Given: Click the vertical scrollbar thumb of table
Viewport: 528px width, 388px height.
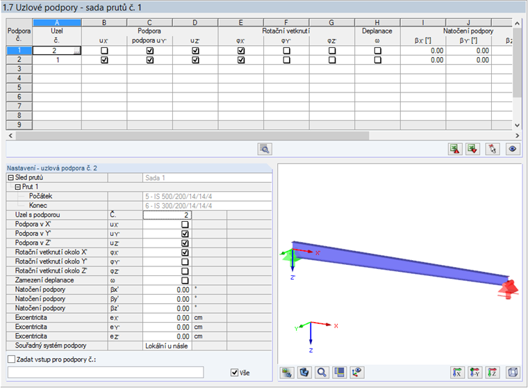Looking at the screenshot, I should pyautogui.click(x=517, y=63).
